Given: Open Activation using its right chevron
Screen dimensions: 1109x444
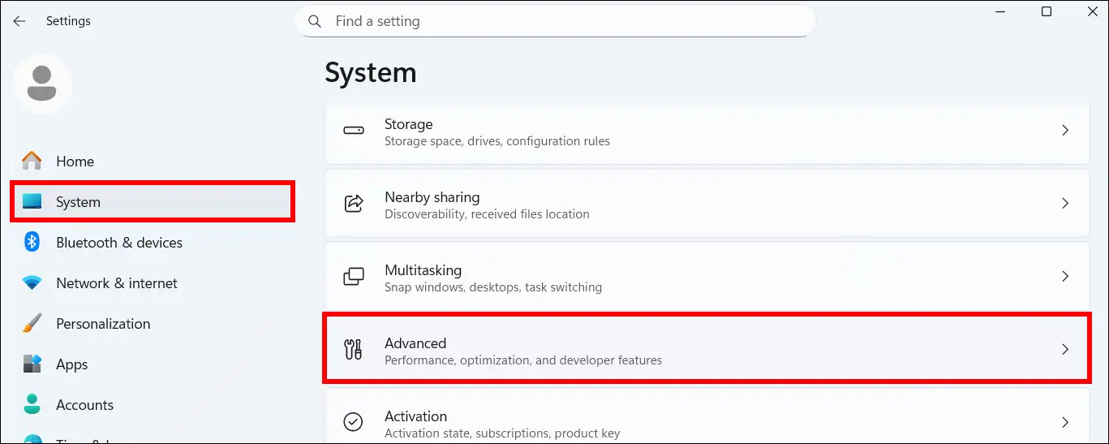Looking at the screenshot, I should 1065,422.
